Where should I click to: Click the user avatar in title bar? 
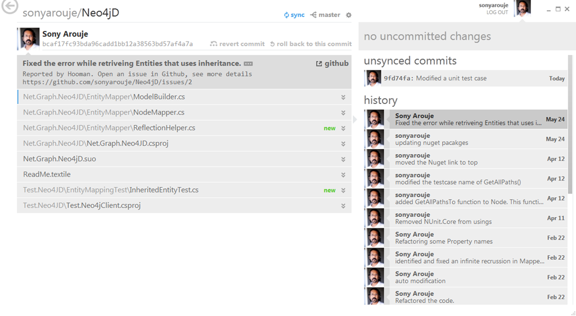pos(523,8)
